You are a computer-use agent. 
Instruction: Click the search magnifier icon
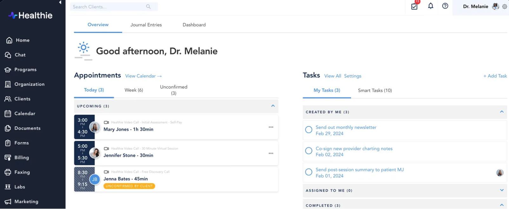coord(148,7)
